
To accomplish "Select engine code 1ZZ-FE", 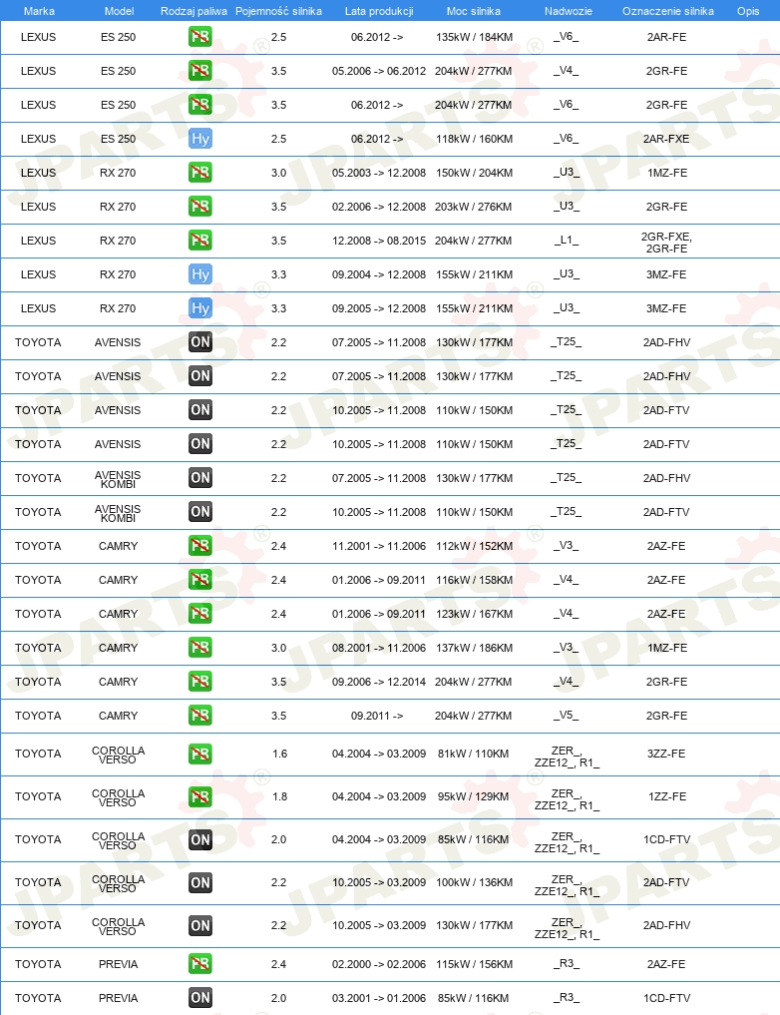I will click(x=667, y=796).
